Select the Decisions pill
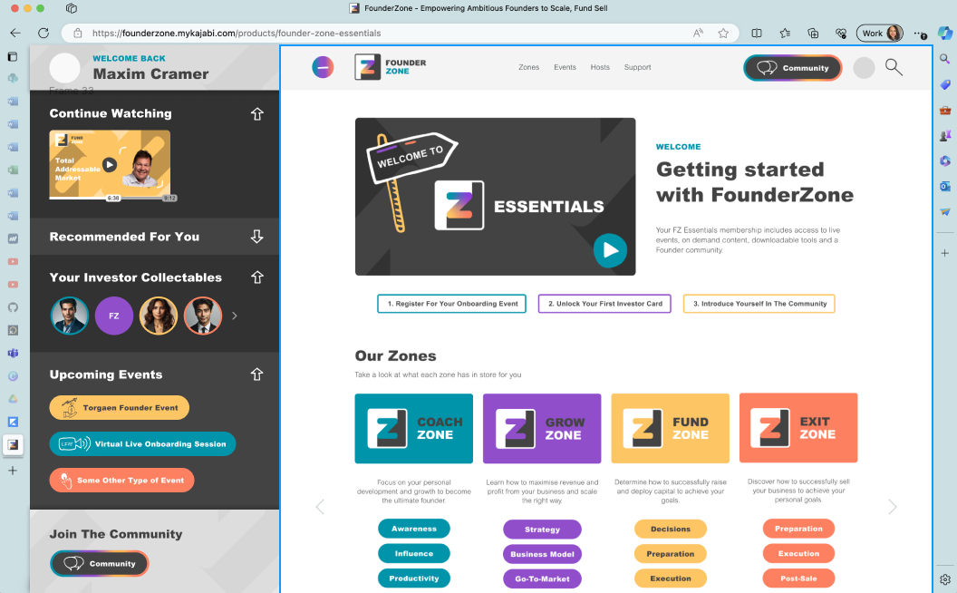This screenshot has width=957, height=593. (x=670, y=529)
